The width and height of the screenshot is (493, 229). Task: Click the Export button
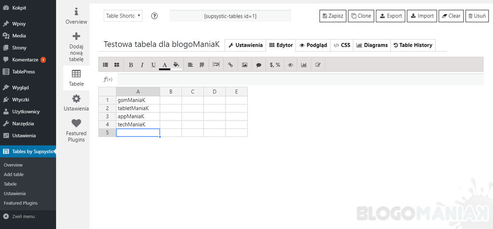(391, 16)
